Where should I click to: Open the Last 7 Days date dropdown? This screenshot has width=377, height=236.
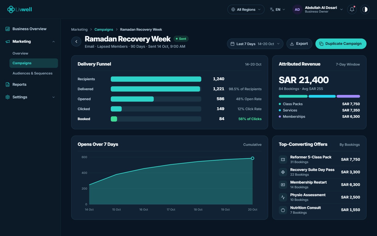pyautogui.click(x=255, y=44)
